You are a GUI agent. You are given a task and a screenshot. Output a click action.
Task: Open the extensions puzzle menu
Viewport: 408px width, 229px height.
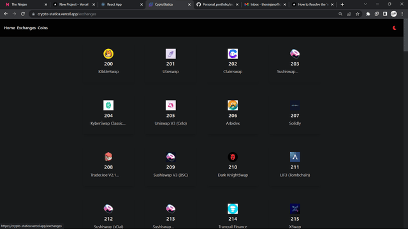tap(368, 14)
